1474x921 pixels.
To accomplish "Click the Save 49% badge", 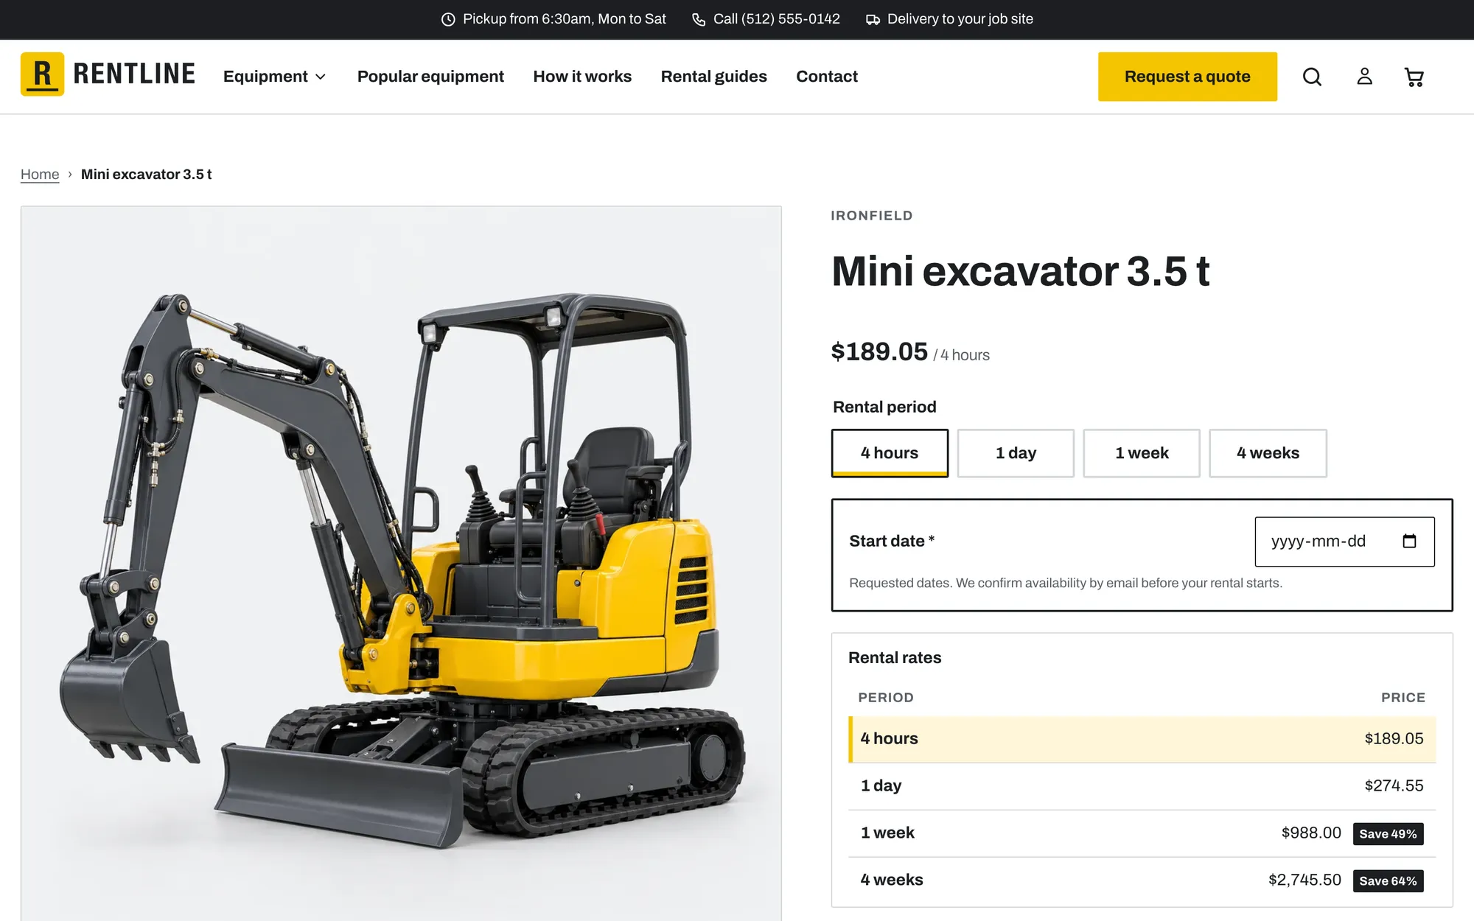I will coord(1388,834).
